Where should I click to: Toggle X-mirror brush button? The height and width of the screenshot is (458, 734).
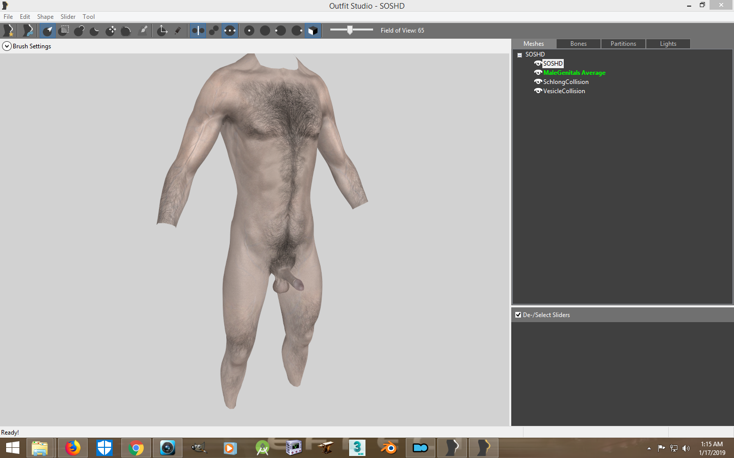(198, 31)
